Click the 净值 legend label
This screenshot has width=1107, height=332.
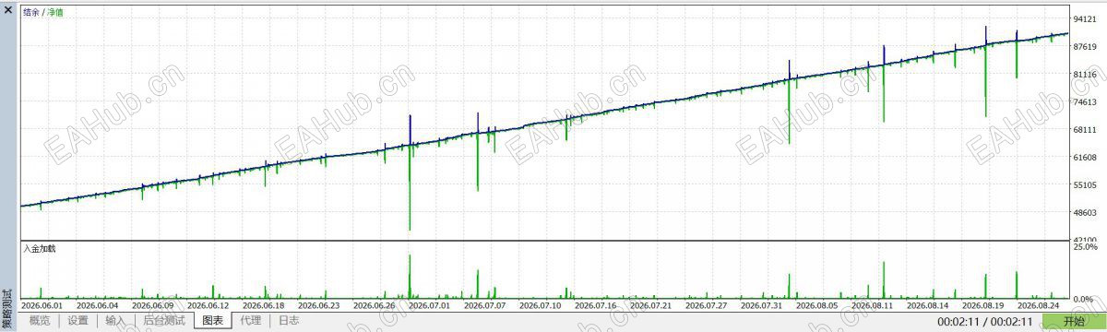(55, 12)
